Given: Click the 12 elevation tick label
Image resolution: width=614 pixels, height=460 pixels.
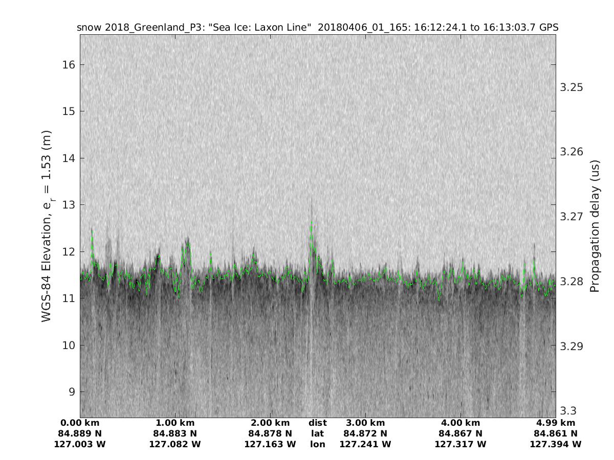Looking at the screenshot, I should click(70, 251).
